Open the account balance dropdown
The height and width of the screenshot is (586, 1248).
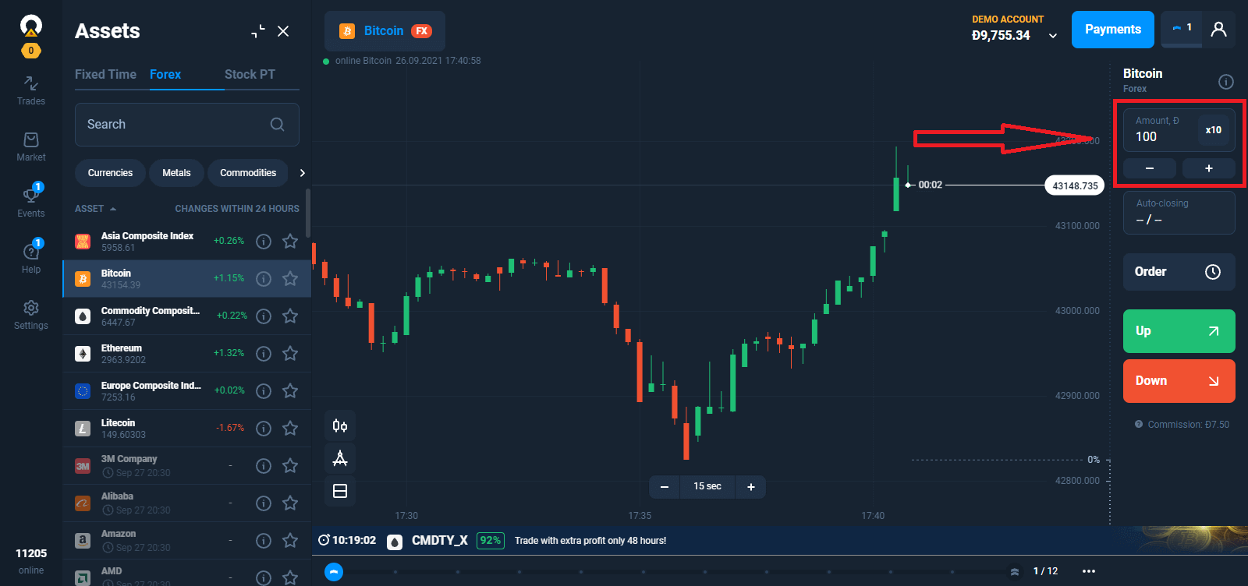point(1052,35)
